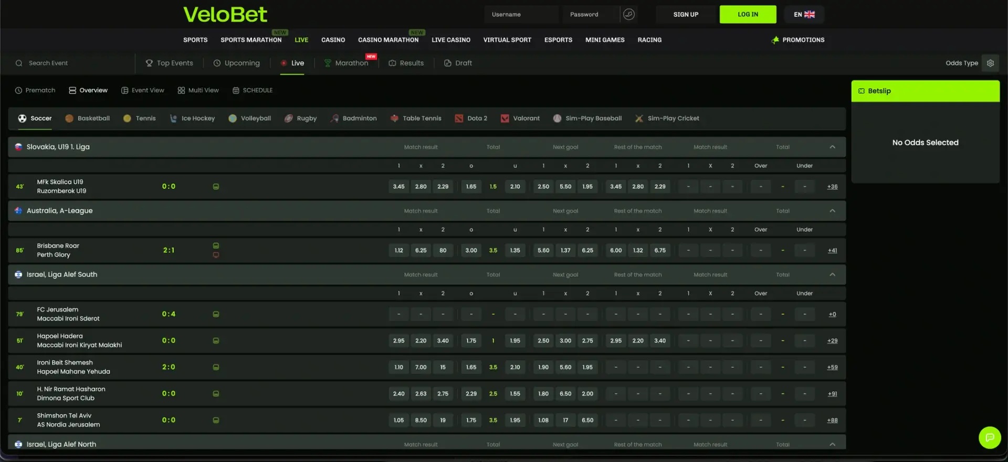Select the Ice Hockey sport filter
This screenshot has height=462, width=1008.
tap(192, 119)
